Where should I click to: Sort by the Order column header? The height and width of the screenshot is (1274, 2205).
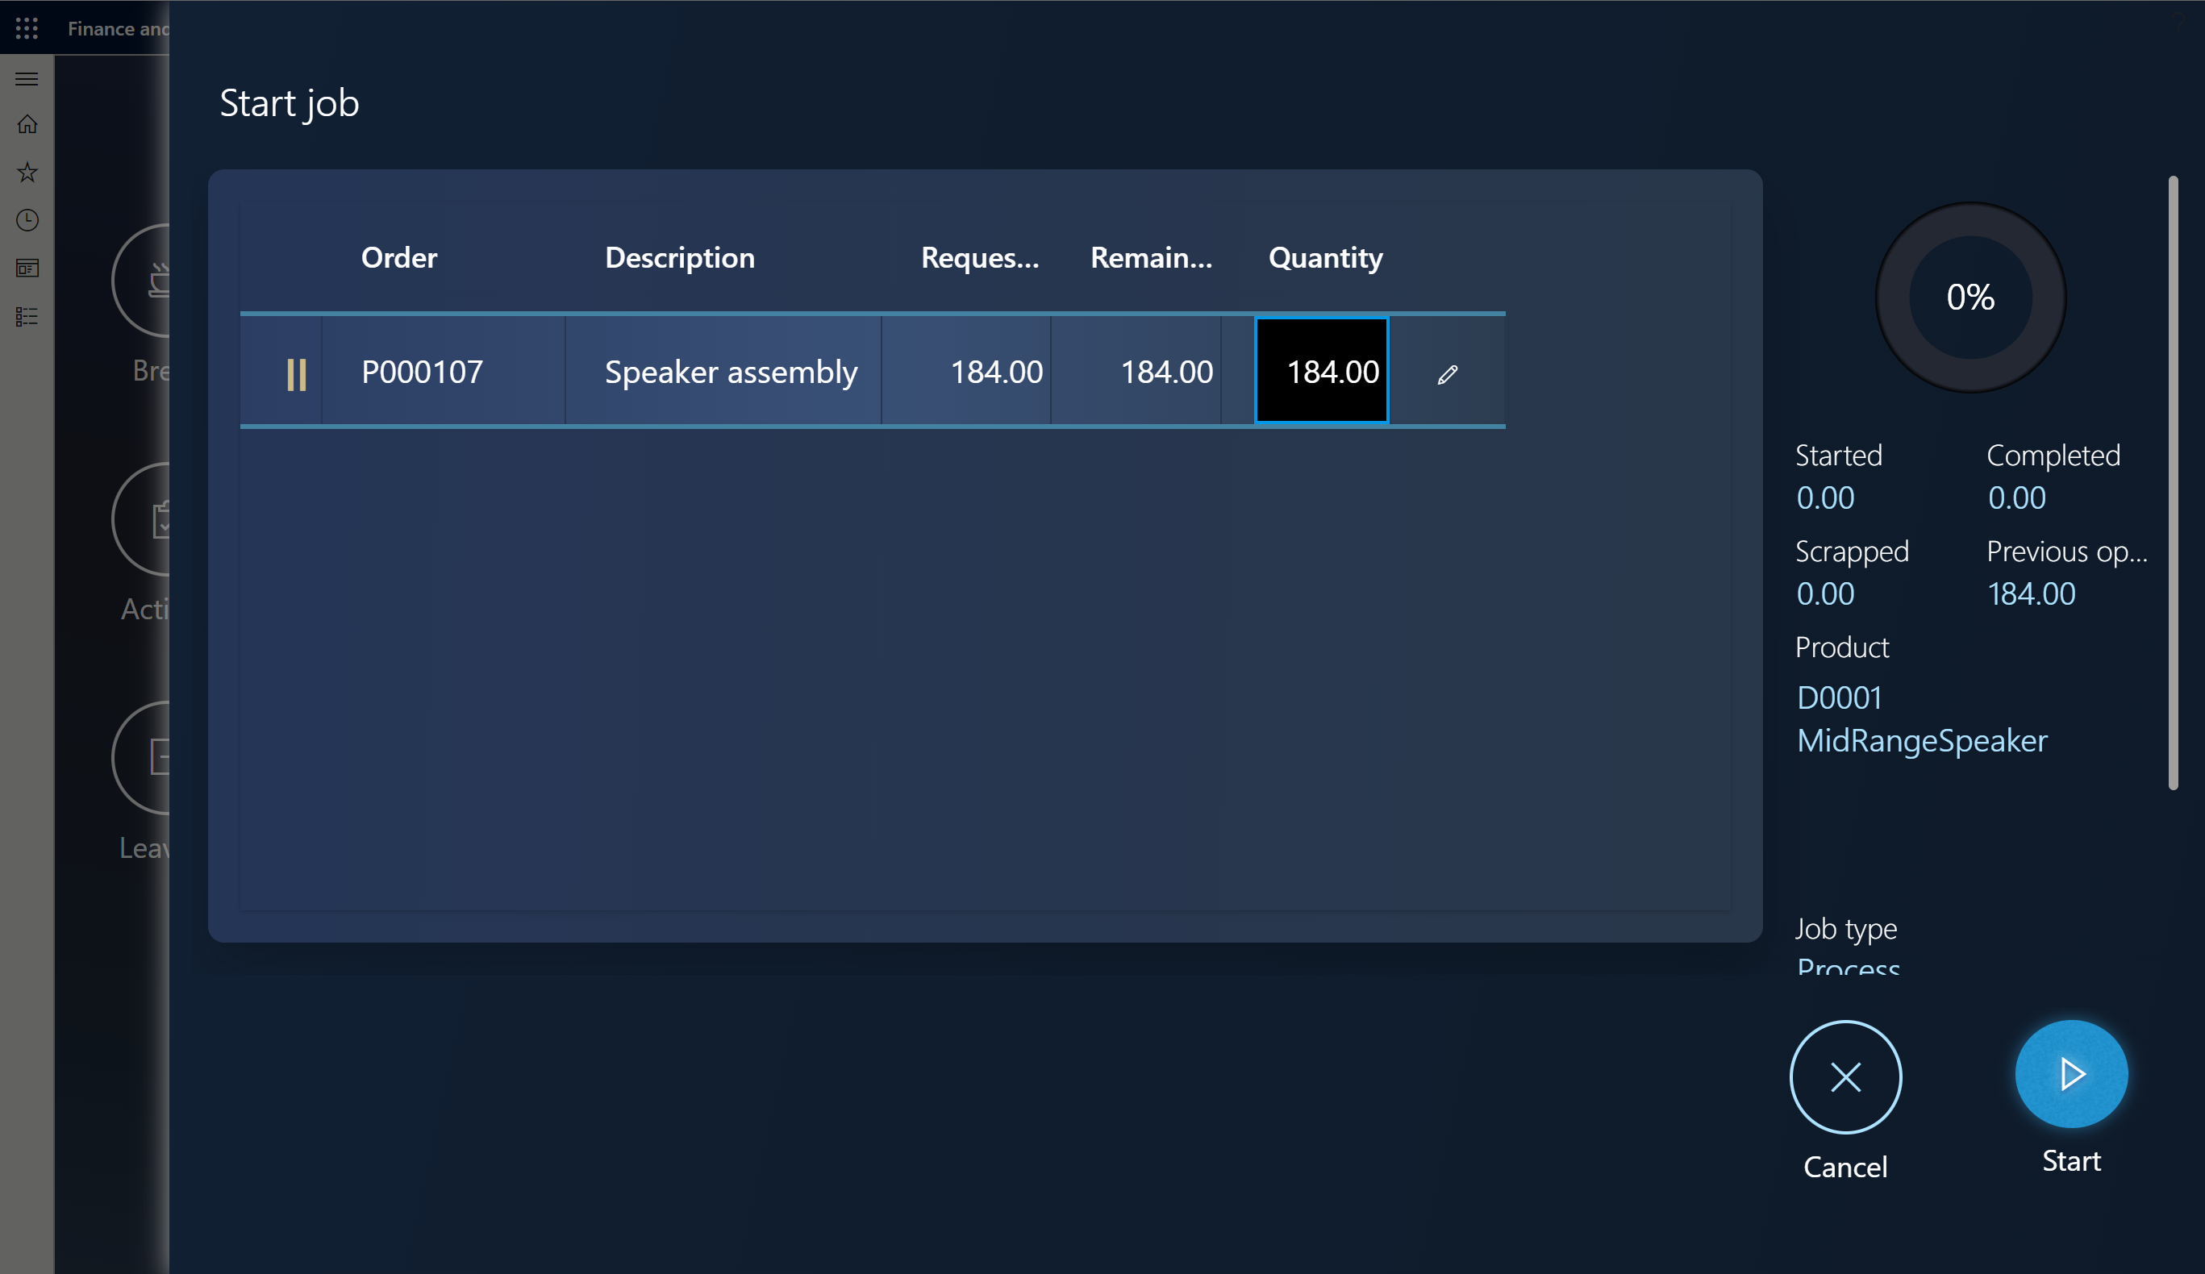click(399, 257)
